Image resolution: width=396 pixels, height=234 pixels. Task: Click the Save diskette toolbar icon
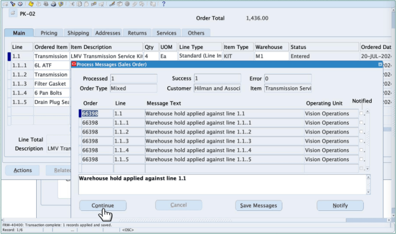[31, 4]
